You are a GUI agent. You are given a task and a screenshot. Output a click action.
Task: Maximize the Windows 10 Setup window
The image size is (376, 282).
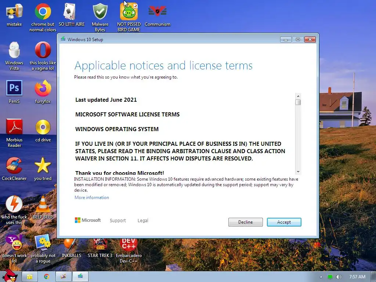(x=298, y=40)
